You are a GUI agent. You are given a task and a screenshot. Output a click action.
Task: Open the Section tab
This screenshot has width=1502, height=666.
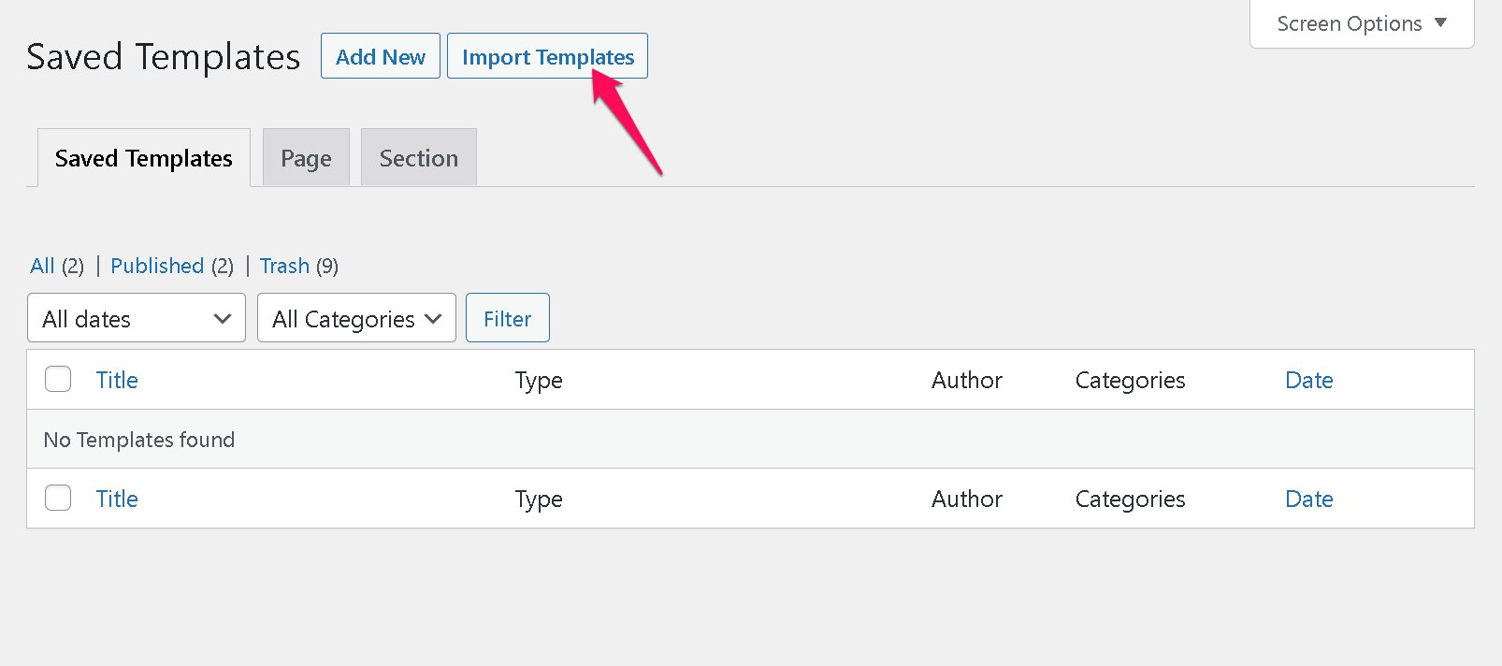419,158
